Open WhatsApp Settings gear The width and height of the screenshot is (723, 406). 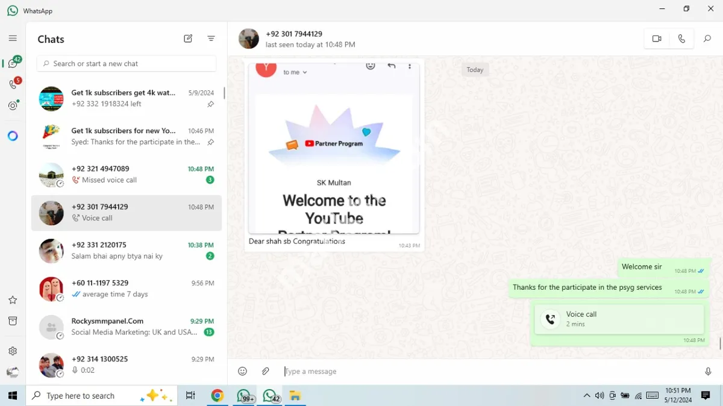pyautogui.click(x=13, y=351)
